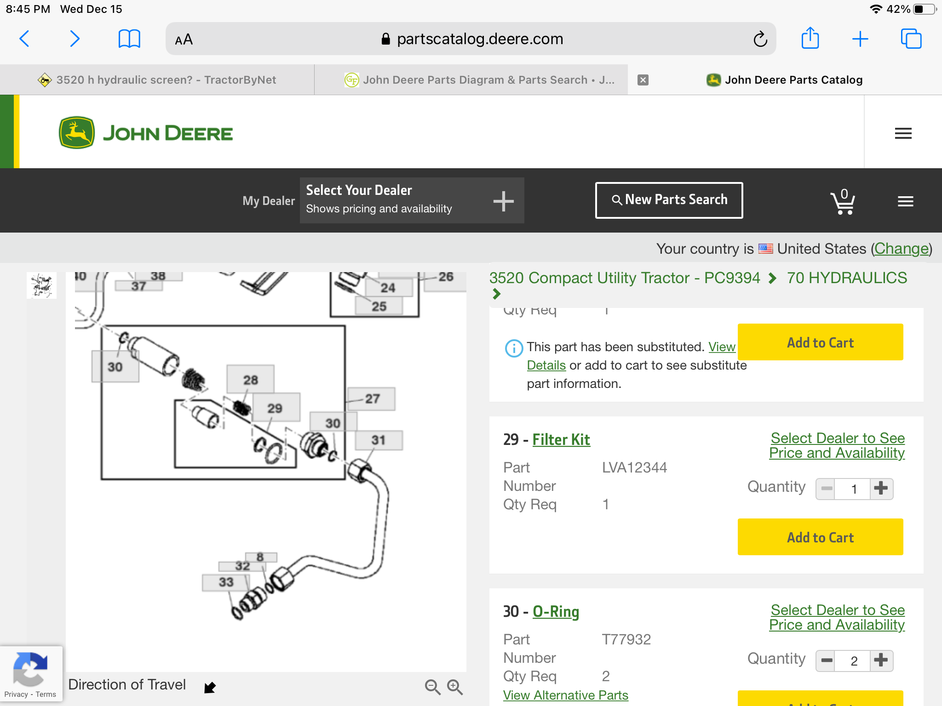The image size is (942, 706).
Task: Open a new Safari tab with plus
Action: tap(860, 39)
